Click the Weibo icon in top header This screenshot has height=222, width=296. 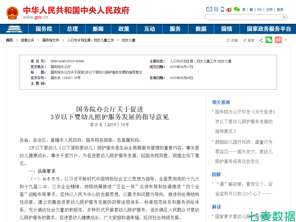229,9
